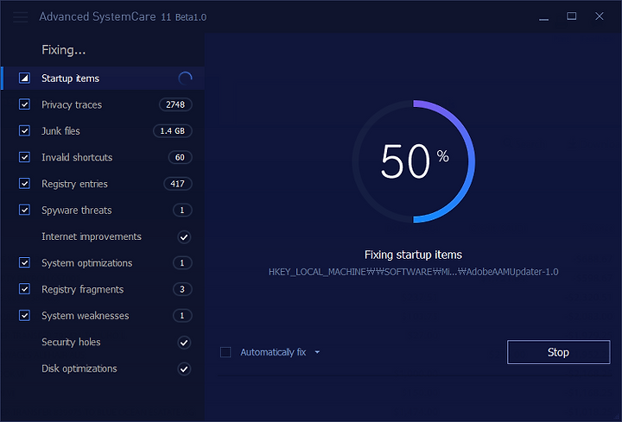622x422 pixels.
Task: Click the Fixing startup items status text
Action: pos(413,255)
